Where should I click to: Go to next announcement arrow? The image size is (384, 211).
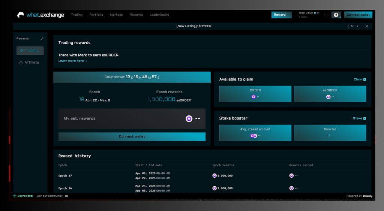point(357,26)
